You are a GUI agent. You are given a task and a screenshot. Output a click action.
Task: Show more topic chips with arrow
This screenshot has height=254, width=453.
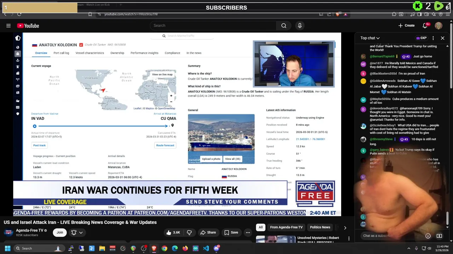point(345,228)
